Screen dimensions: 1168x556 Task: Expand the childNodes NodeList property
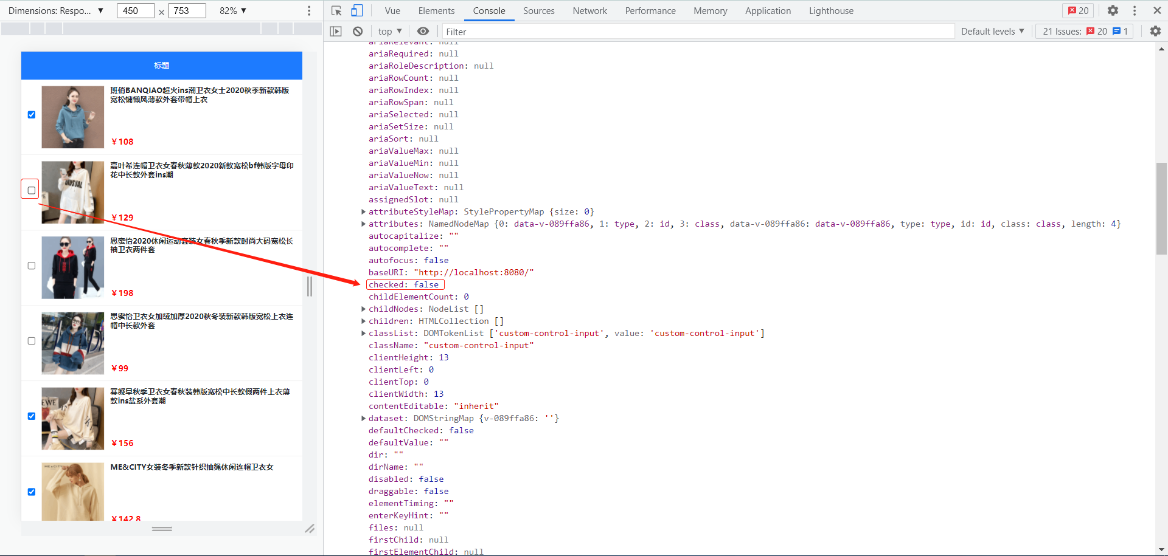coord(363,309)
